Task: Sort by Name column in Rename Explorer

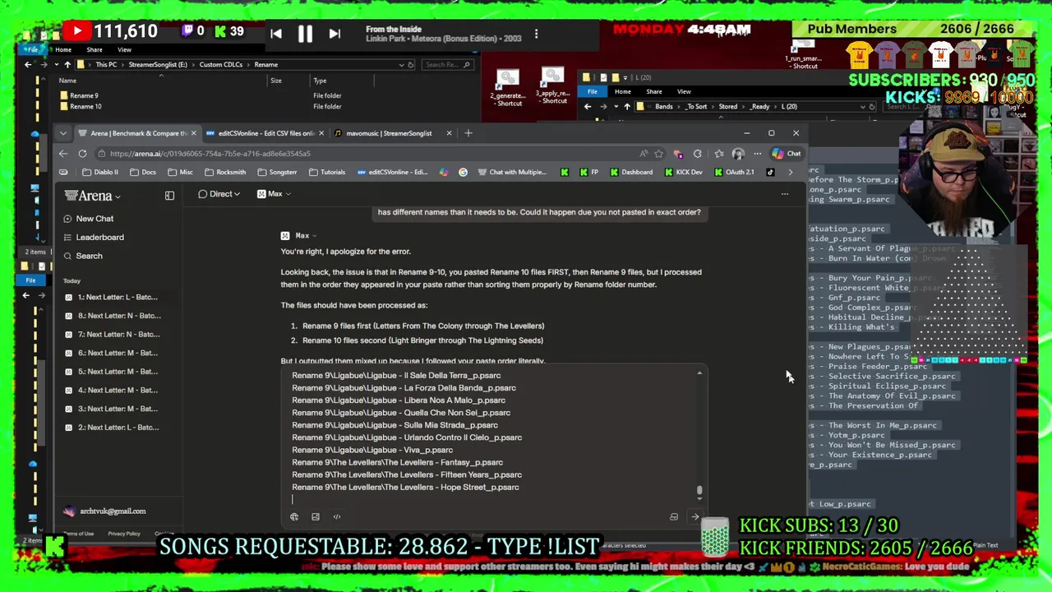Action: [67, 81]
